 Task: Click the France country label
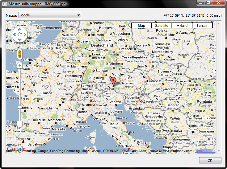[x=46, y=93]
